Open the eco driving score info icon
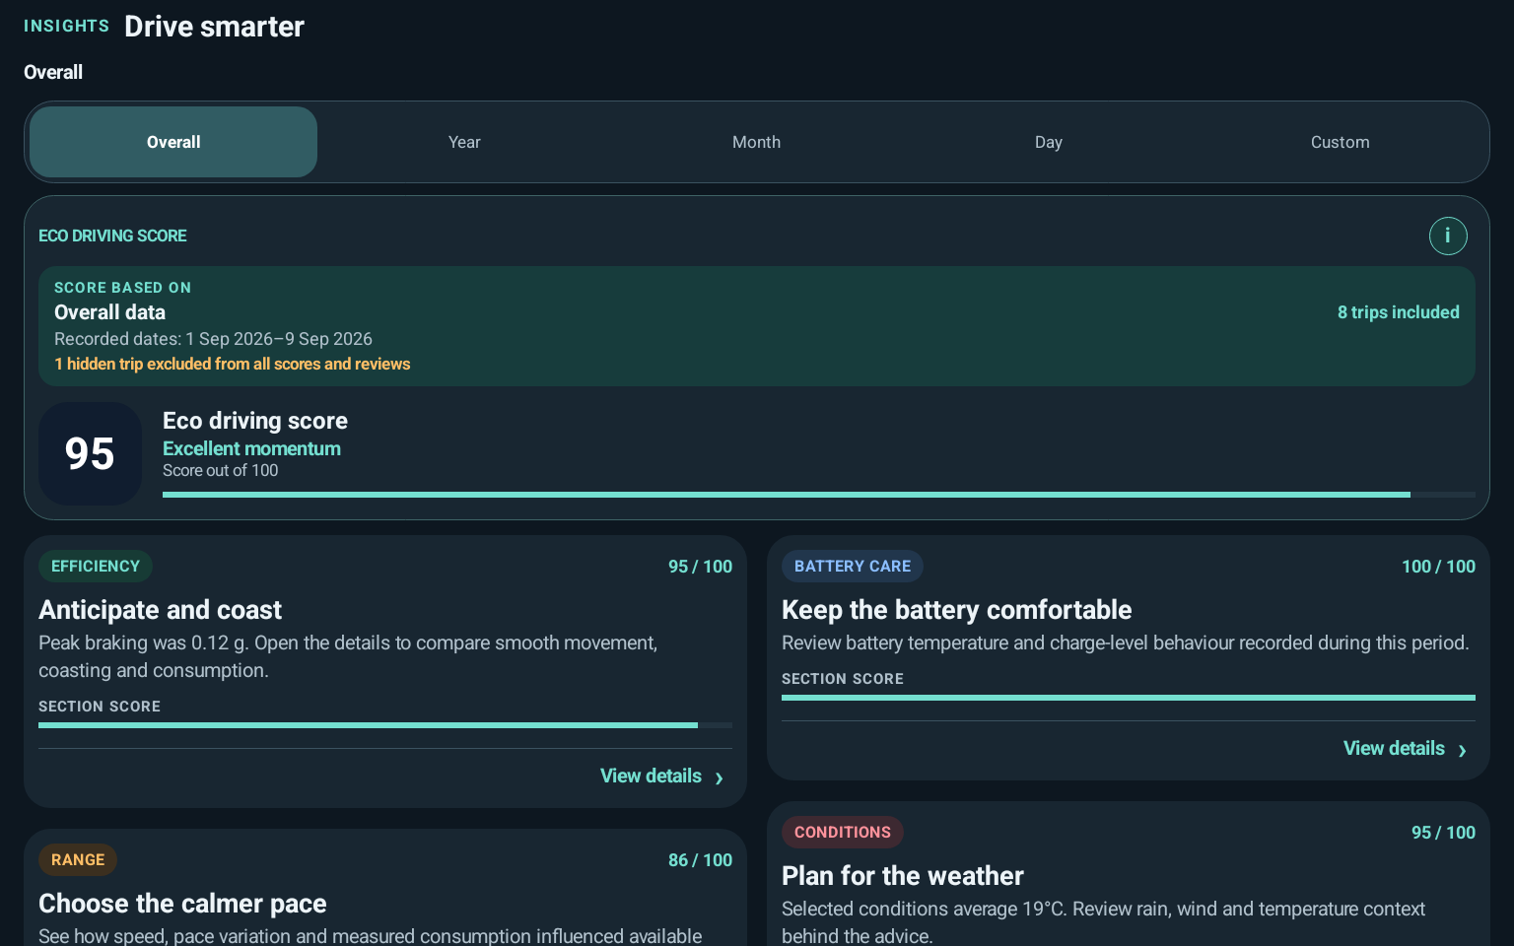This screenshot has width=1514, height=946. (x=1448, y=236)
